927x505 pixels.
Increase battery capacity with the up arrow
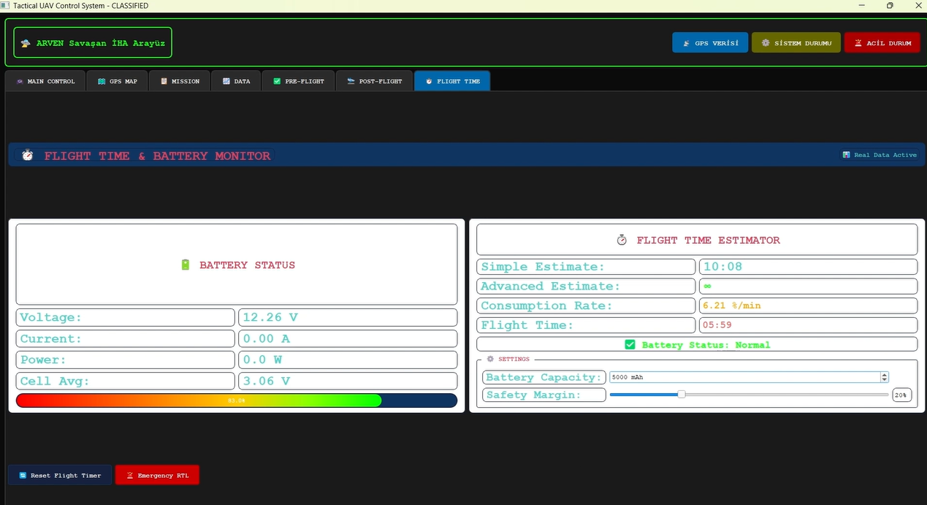pos(885,374)
